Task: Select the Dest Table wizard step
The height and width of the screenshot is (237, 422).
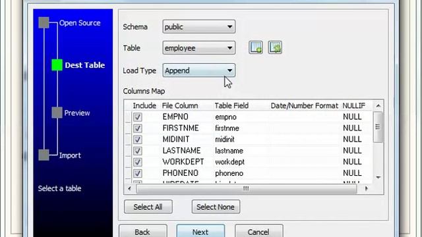Action: [x=85, y=65]
